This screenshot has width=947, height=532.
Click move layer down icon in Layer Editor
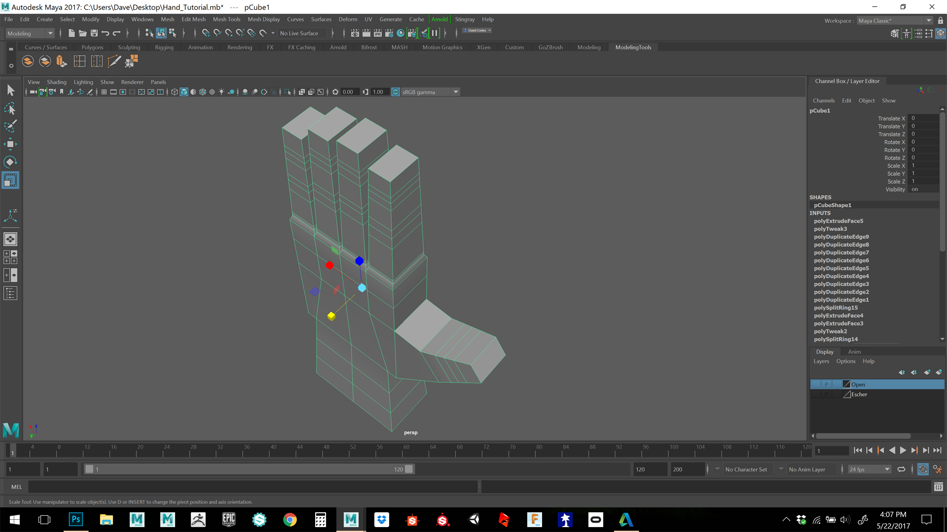pyautogui.click(x=914, y=372)
